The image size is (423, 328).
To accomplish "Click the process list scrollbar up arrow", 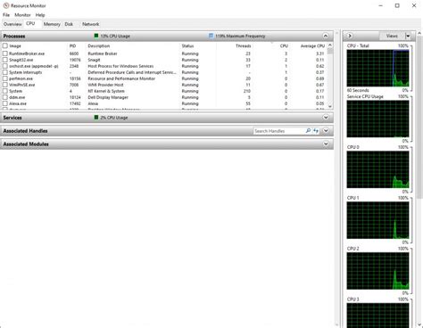I will (x=330, y=45).
